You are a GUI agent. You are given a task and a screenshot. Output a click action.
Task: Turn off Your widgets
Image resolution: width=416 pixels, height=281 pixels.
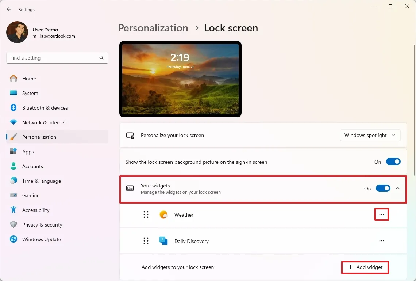[x=383, y=188]
